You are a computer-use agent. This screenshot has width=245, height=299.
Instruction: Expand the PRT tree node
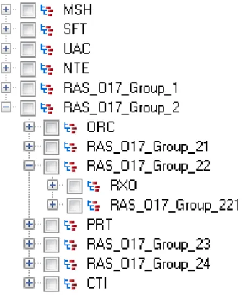click(x=29, y=224)
